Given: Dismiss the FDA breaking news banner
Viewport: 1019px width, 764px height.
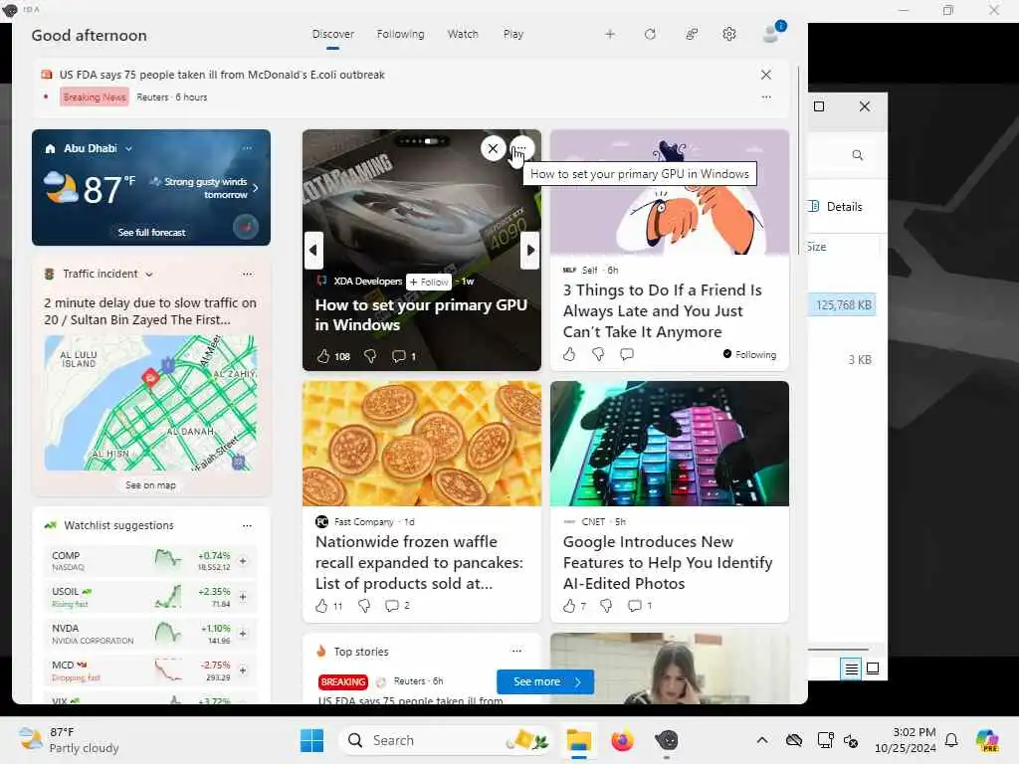Looking at the screenshot, I should (766, 75).
